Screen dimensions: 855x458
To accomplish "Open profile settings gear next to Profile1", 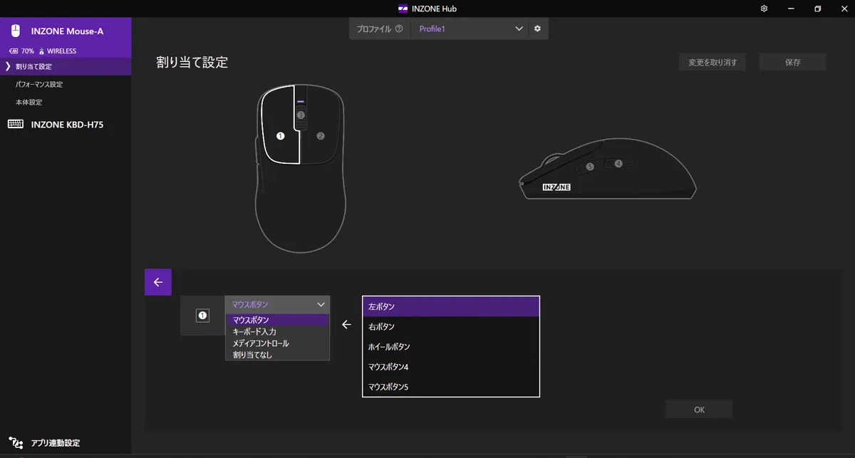I will [537, 29].
